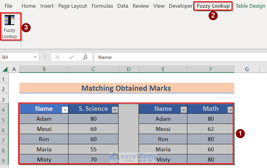
Task: Select row 5 header
Action: coord(4,119)
